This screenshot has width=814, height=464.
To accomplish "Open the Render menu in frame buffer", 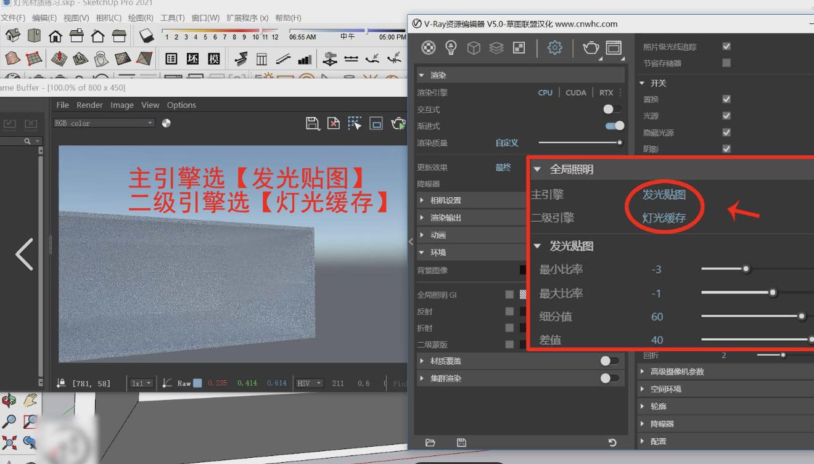I will (89, 105).
